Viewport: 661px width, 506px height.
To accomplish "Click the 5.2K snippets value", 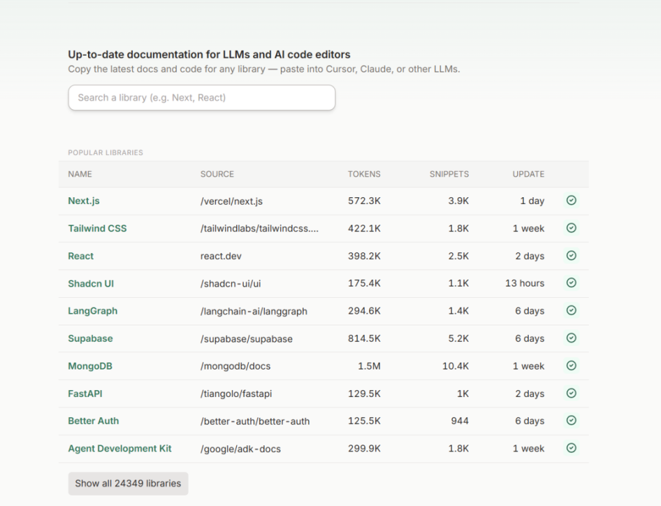I will [459, 338].
